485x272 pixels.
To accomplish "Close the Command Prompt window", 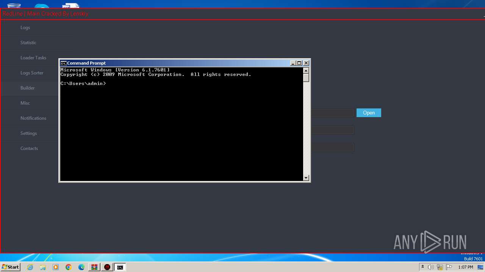I will (306, 63).
